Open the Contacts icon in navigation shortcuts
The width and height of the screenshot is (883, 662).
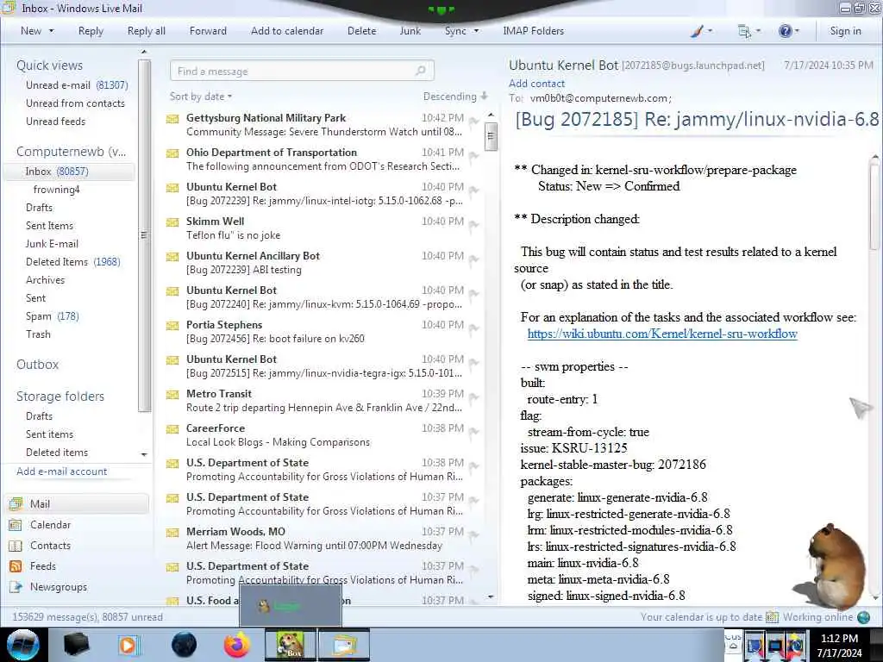pos(16,546)
